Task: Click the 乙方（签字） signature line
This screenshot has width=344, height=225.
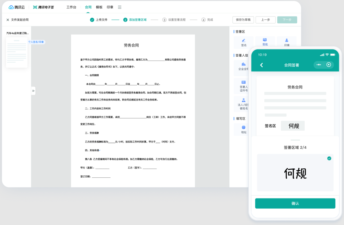Action: point(142,168)
